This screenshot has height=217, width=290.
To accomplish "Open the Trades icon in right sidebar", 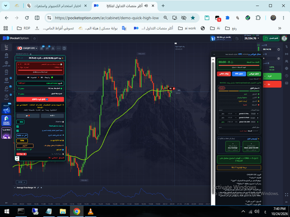I will (x=287, y=47).
